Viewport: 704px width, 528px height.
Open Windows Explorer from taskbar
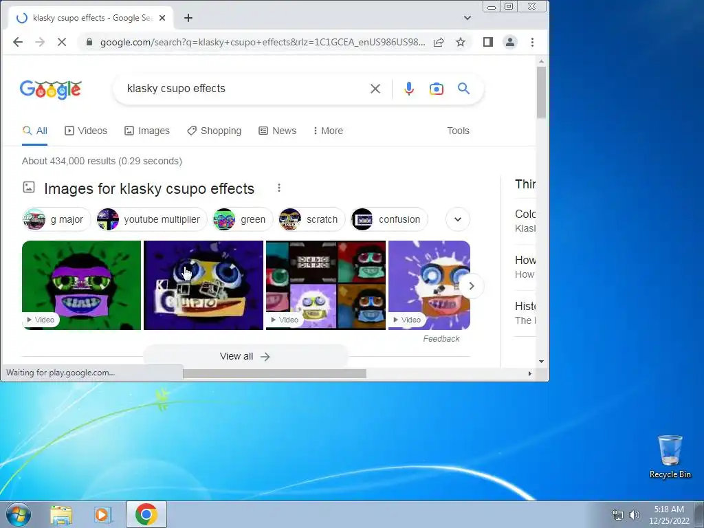[61, 514]
